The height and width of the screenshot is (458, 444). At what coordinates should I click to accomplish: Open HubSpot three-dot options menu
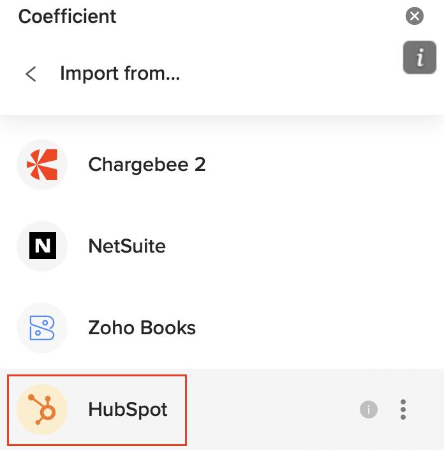(403, 410)
